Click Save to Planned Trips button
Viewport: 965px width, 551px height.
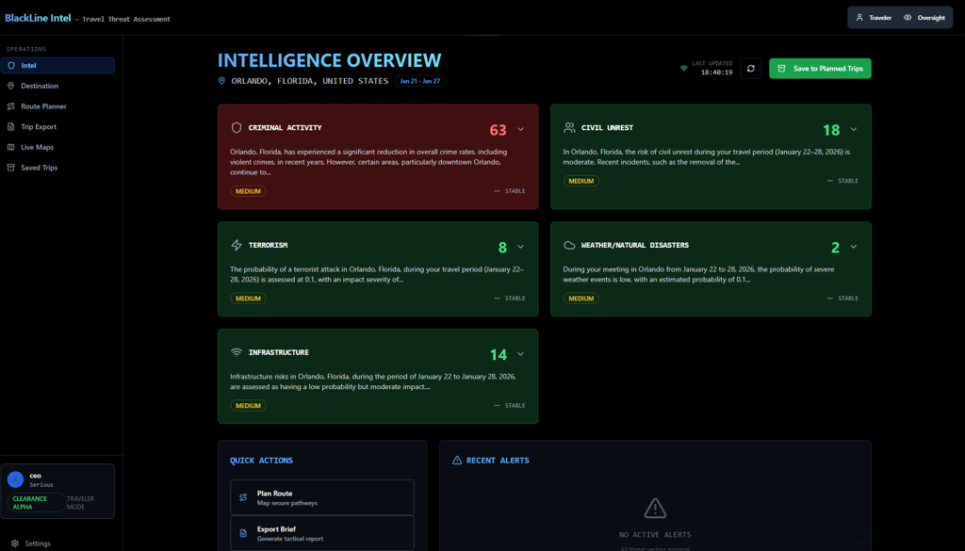[820, 68]
